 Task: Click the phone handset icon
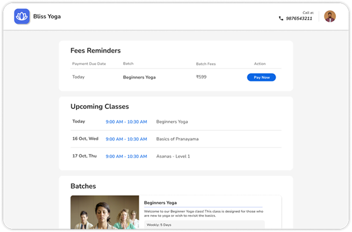pos(281,18)
